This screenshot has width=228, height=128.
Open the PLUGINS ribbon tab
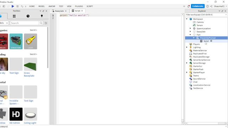79,6
